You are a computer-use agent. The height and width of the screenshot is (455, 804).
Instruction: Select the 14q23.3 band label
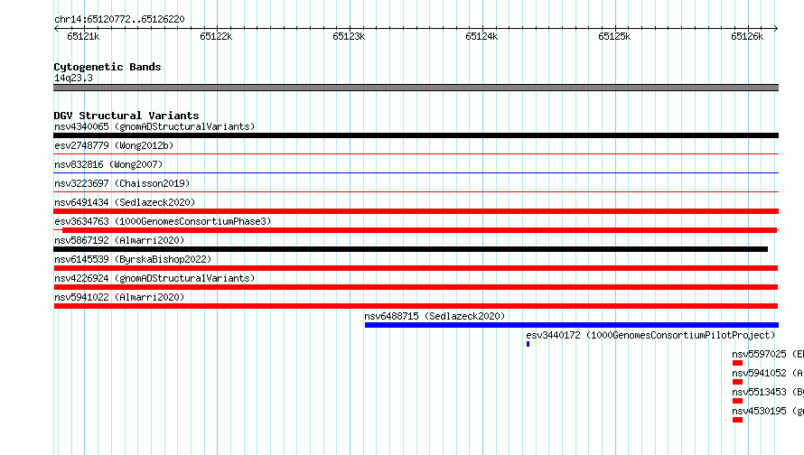click(73, 78)
